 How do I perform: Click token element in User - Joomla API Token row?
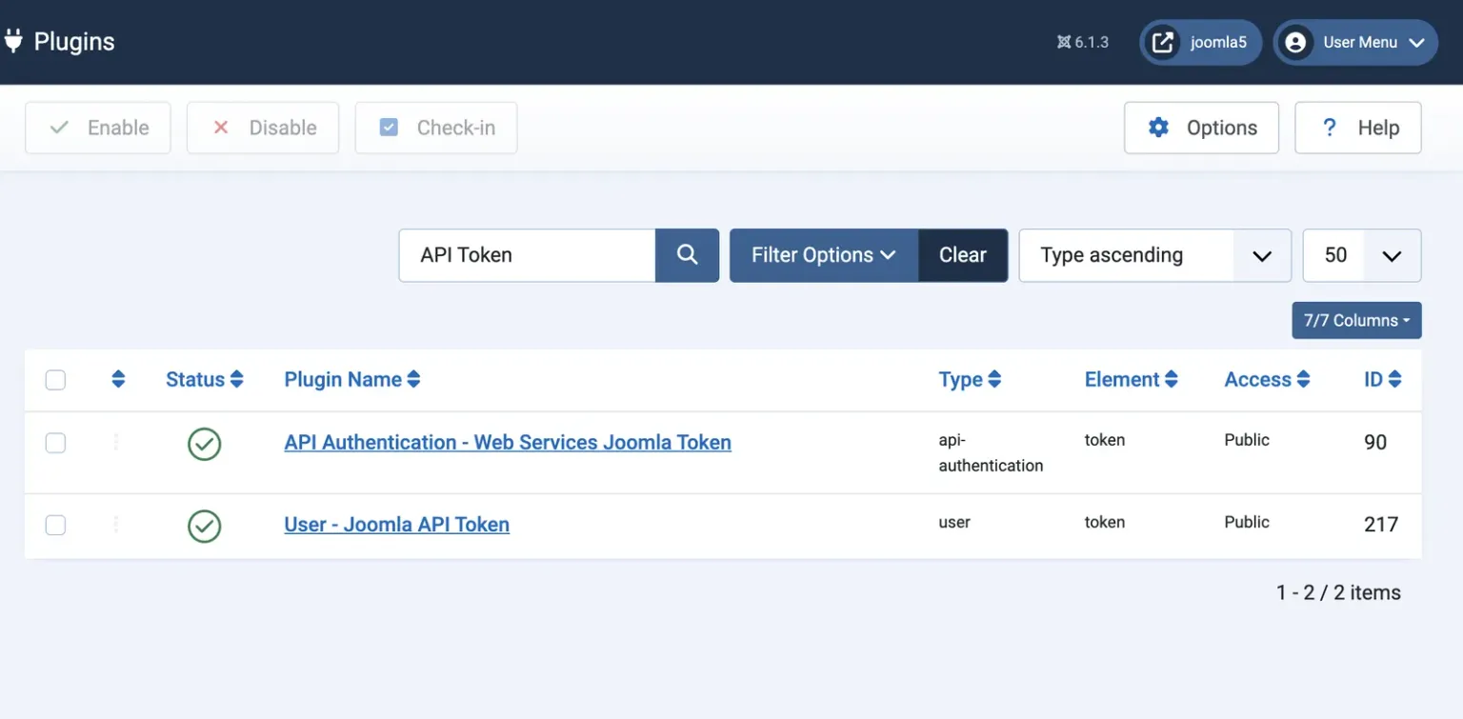point(1105,522)
